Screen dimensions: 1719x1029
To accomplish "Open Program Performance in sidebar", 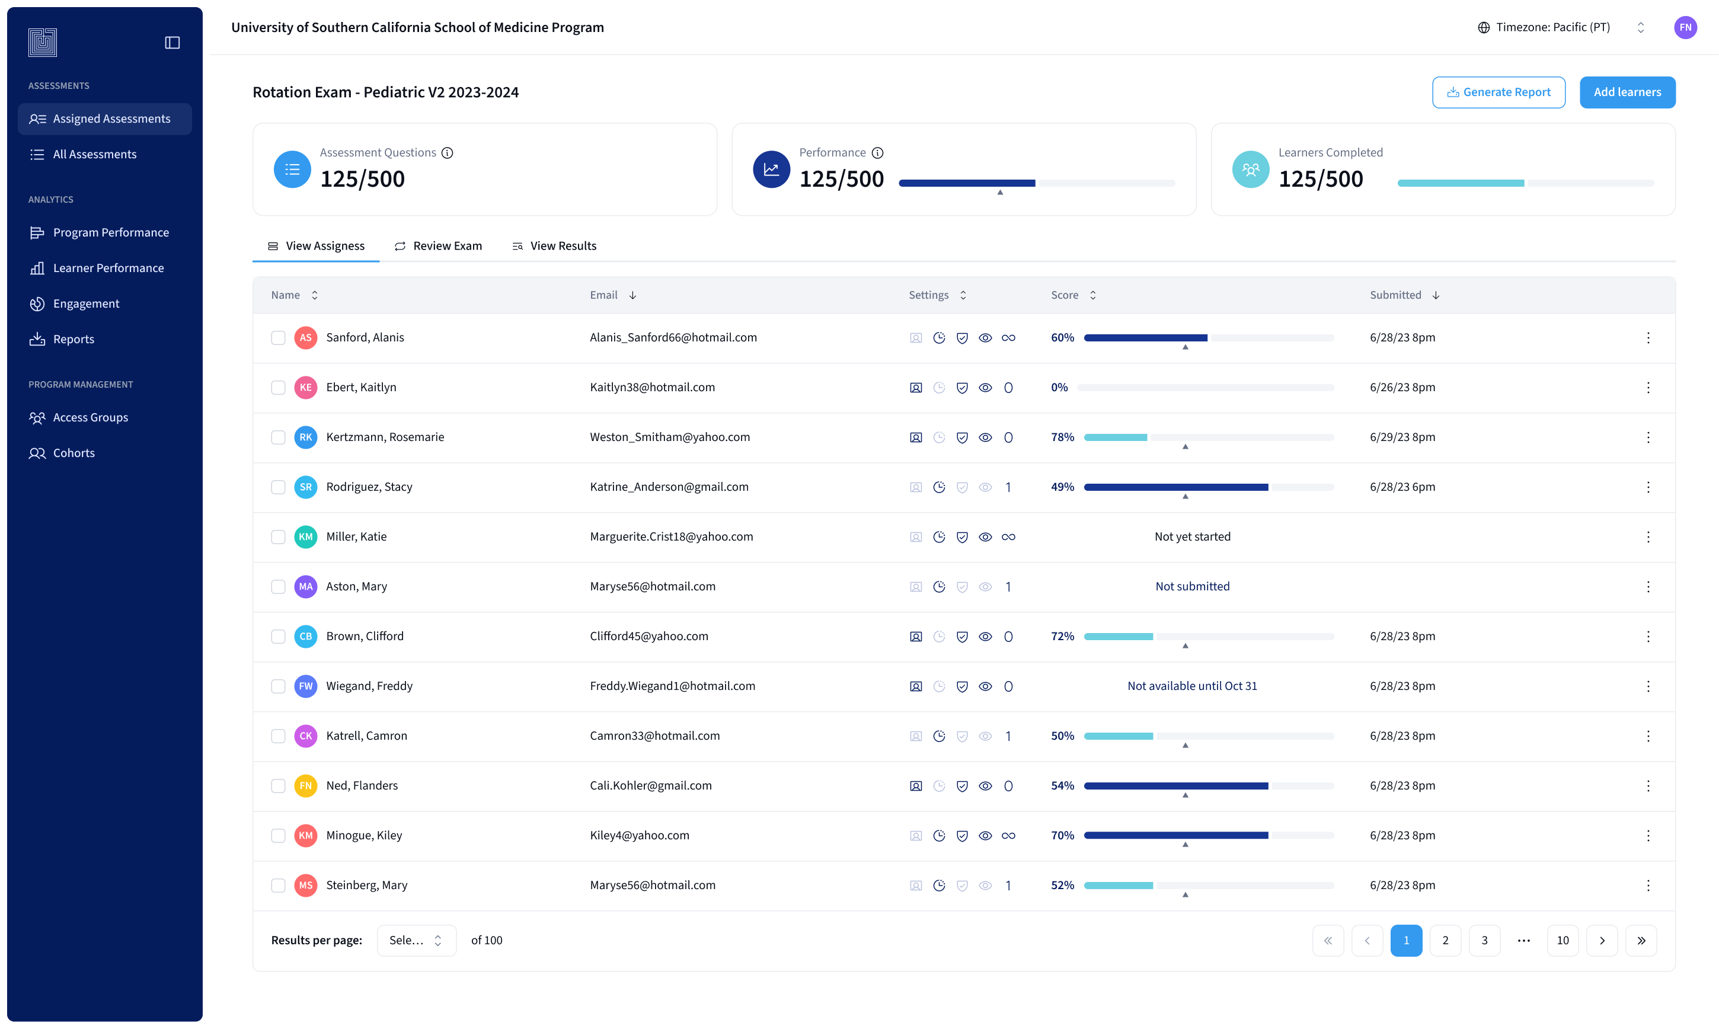I will tap(110, 232).
